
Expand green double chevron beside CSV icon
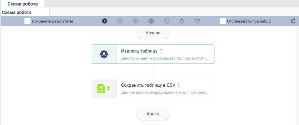(108, 88)
